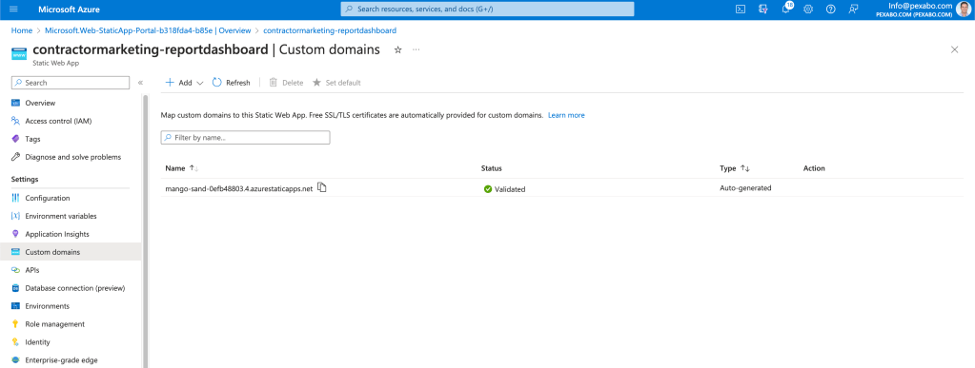
Task: Focus the Filter by name field
Action: point(245,138)
